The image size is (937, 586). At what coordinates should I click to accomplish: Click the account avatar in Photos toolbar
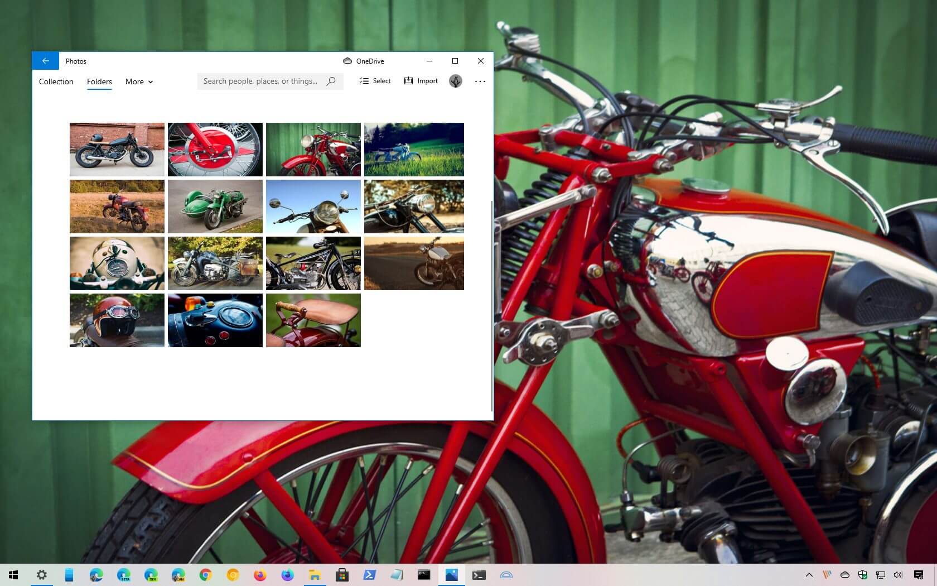click(x=455, y=81)
